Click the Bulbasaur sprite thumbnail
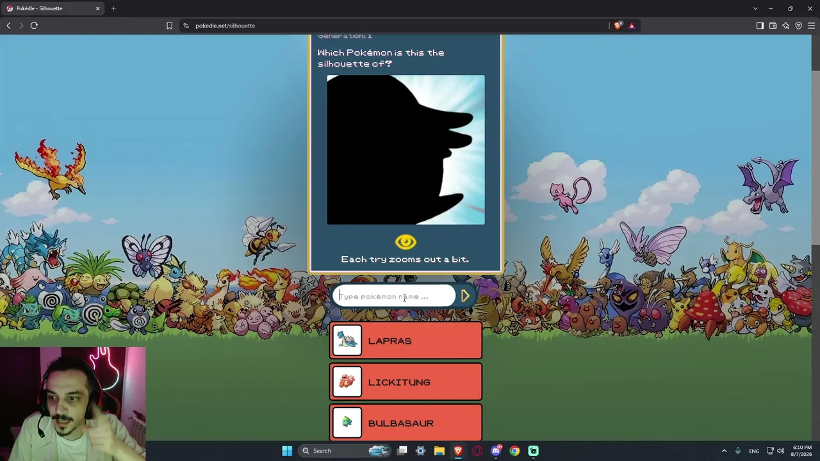Screen dimensions: 820x461 347,423
